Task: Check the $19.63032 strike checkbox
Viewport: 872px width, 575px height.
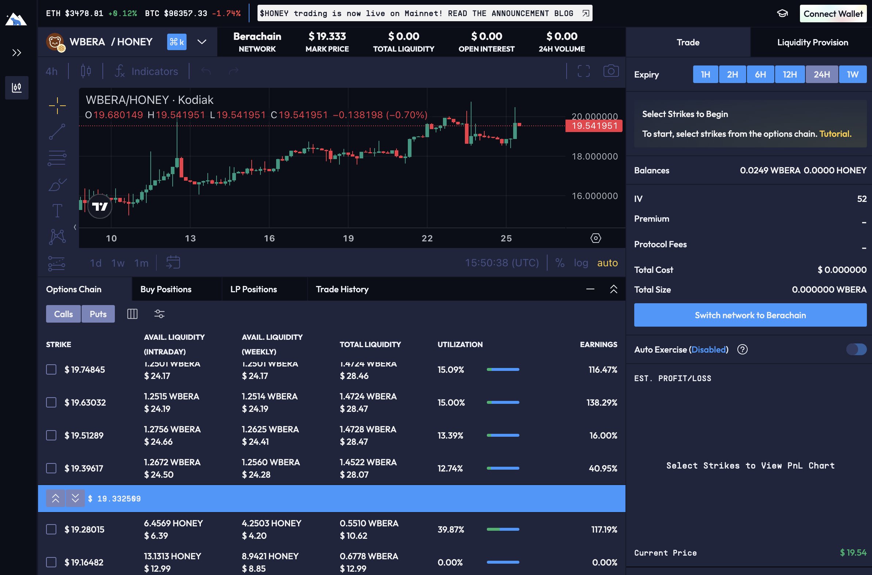Action: [51, 402]
